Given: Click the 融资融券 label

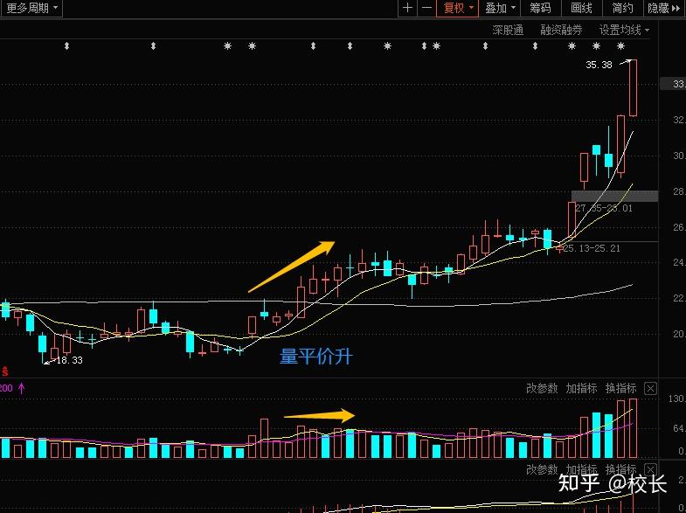Looking at the screenshot, I should tap(561, 31).
